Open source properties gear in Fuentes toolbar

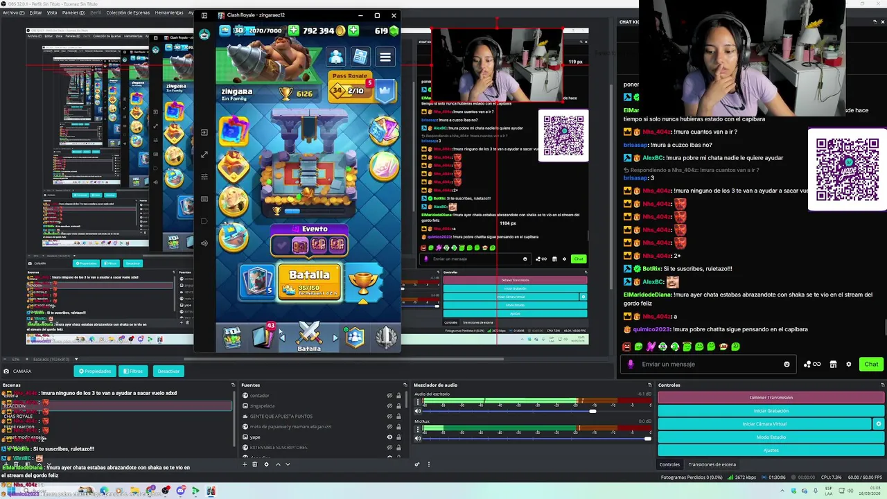pyautogui.click(x=266, y=464)
